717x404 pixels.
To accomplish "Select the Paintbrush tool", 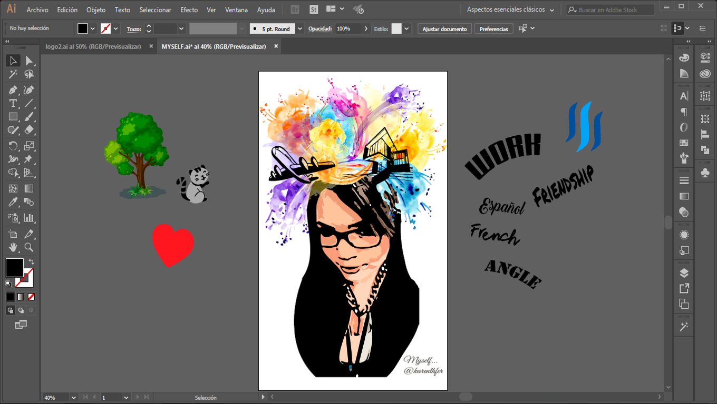I will click(29, 117).
